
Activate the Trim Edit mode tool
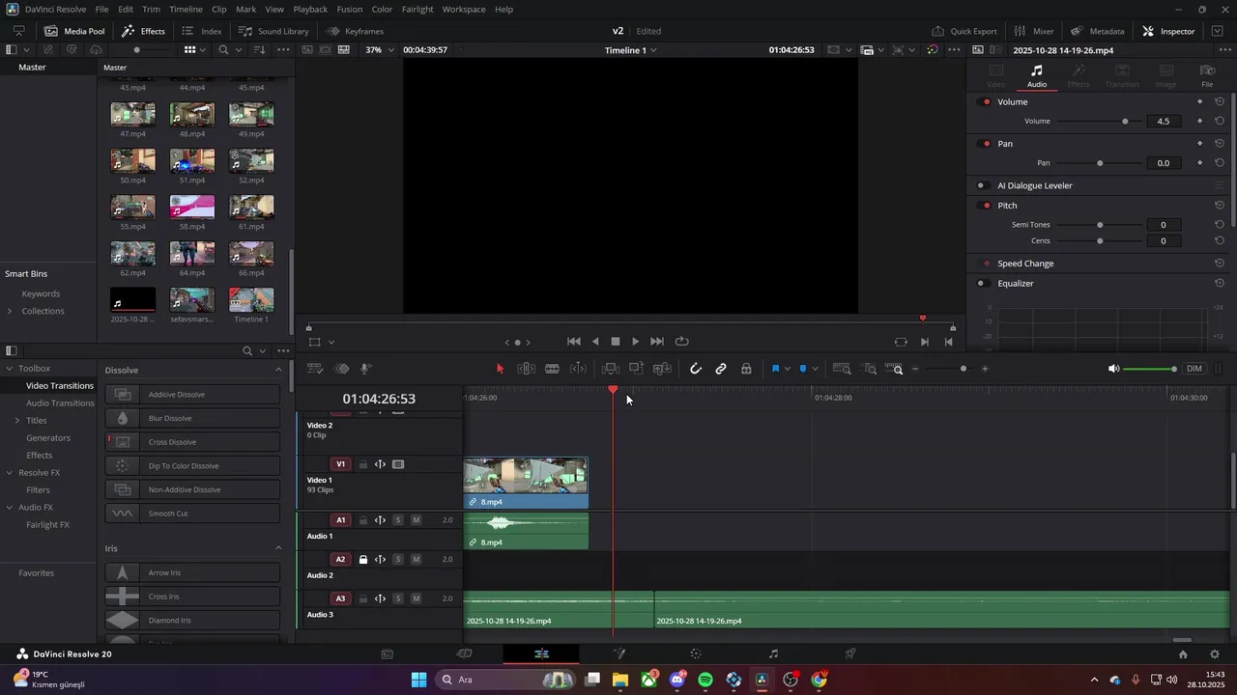527,369
